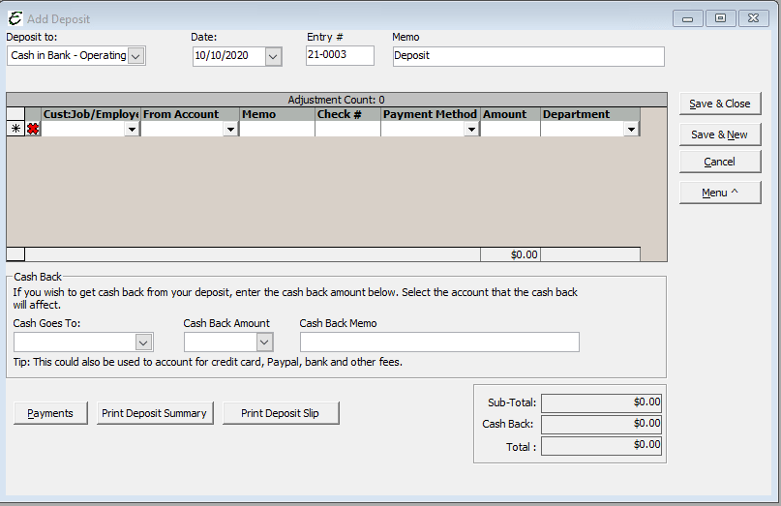The width and height of the screenshot is (781, 506).
Task: Click the Payments button
Action: pos(50,413)
